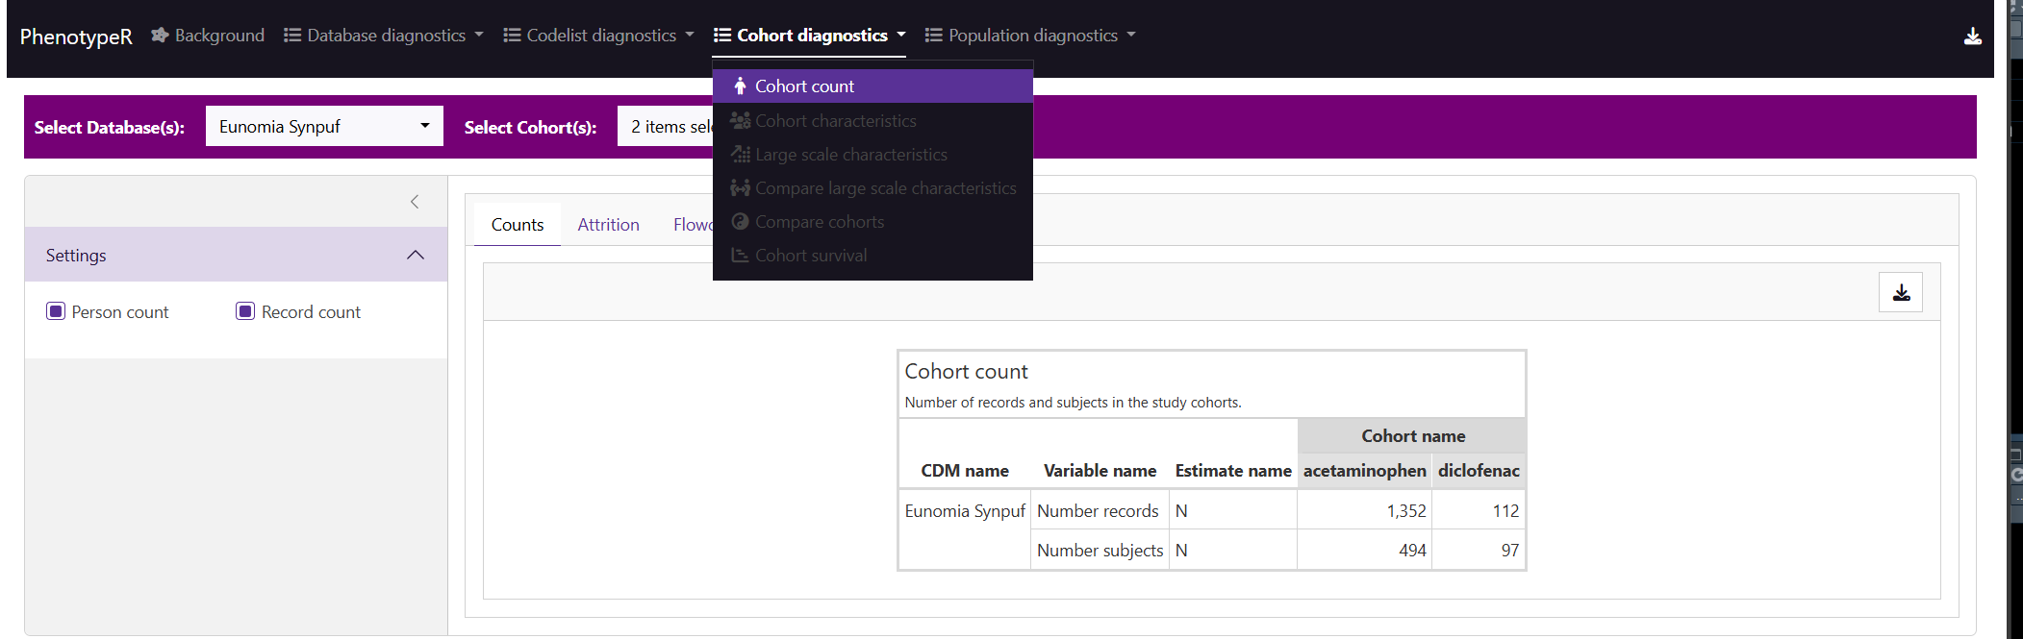Image resolution: width=2023 pixels, height=639 pixels.
Task: Click the download icon in the top navbar
Action: click(1972, 37)
